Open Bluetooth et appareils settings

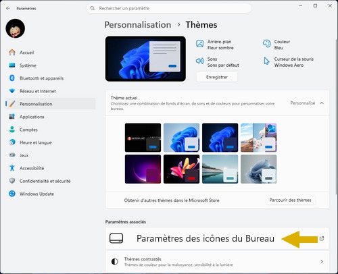(51, 78)
